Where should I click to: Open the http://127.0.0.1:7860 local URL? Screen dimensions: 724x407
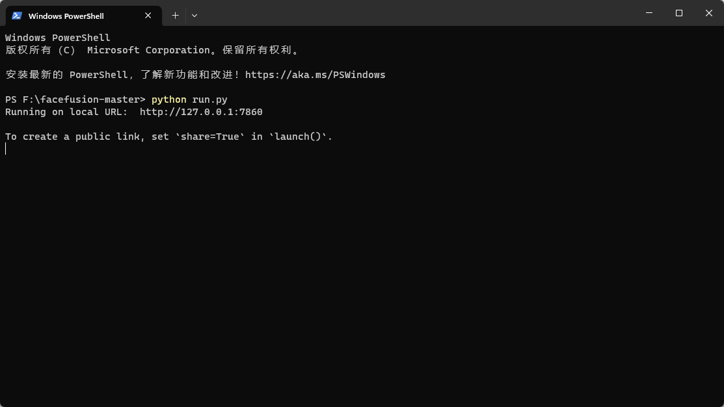pyautogui.click(x=201, y=112)
